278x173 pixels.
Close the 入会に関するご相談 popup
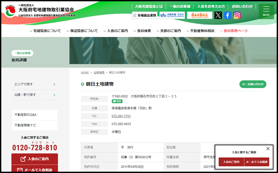point(268,149)
